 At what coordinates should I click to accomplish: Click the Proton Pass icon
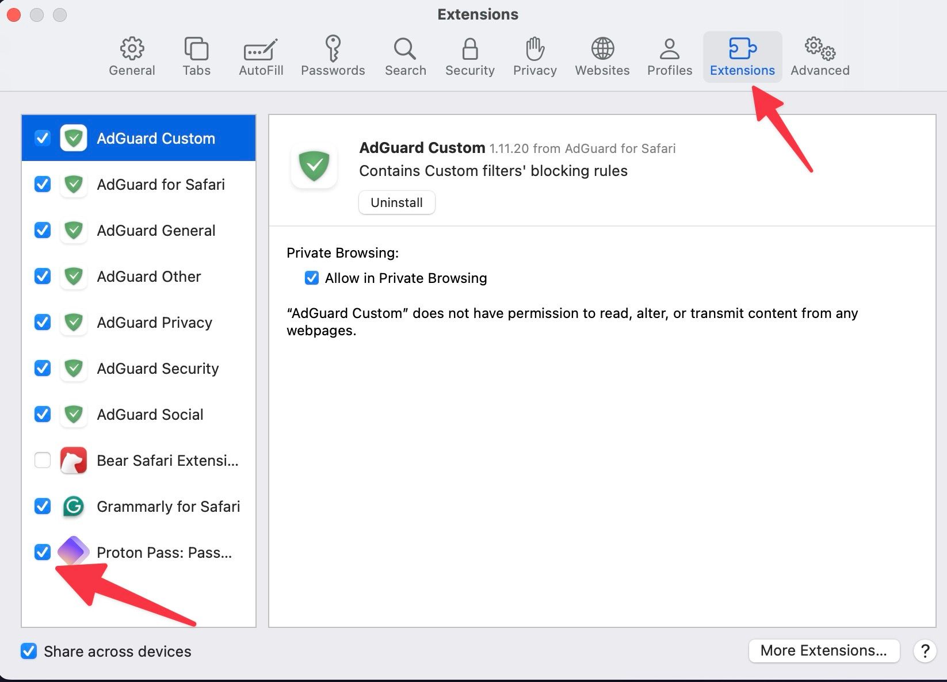pos(74,551)
